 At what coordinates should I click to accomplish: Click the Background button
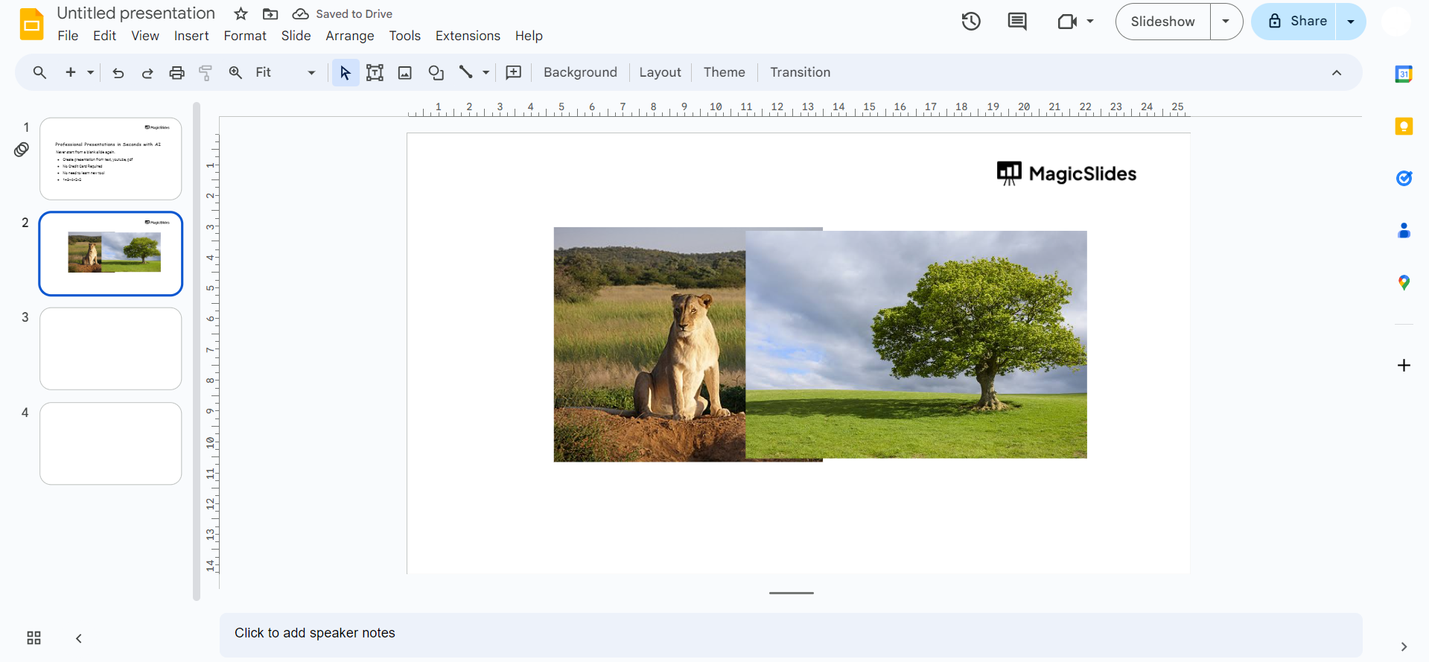click(580, 72)
